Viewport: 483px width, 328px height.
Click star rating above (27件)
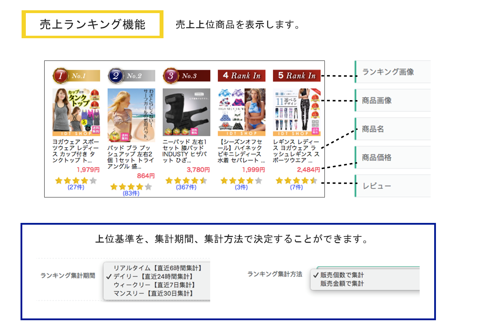[76, 181]
